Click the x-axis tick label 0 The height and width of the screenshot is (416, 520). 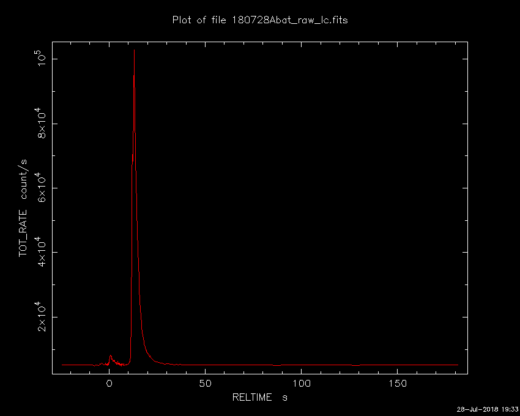(x=110, y=384)
